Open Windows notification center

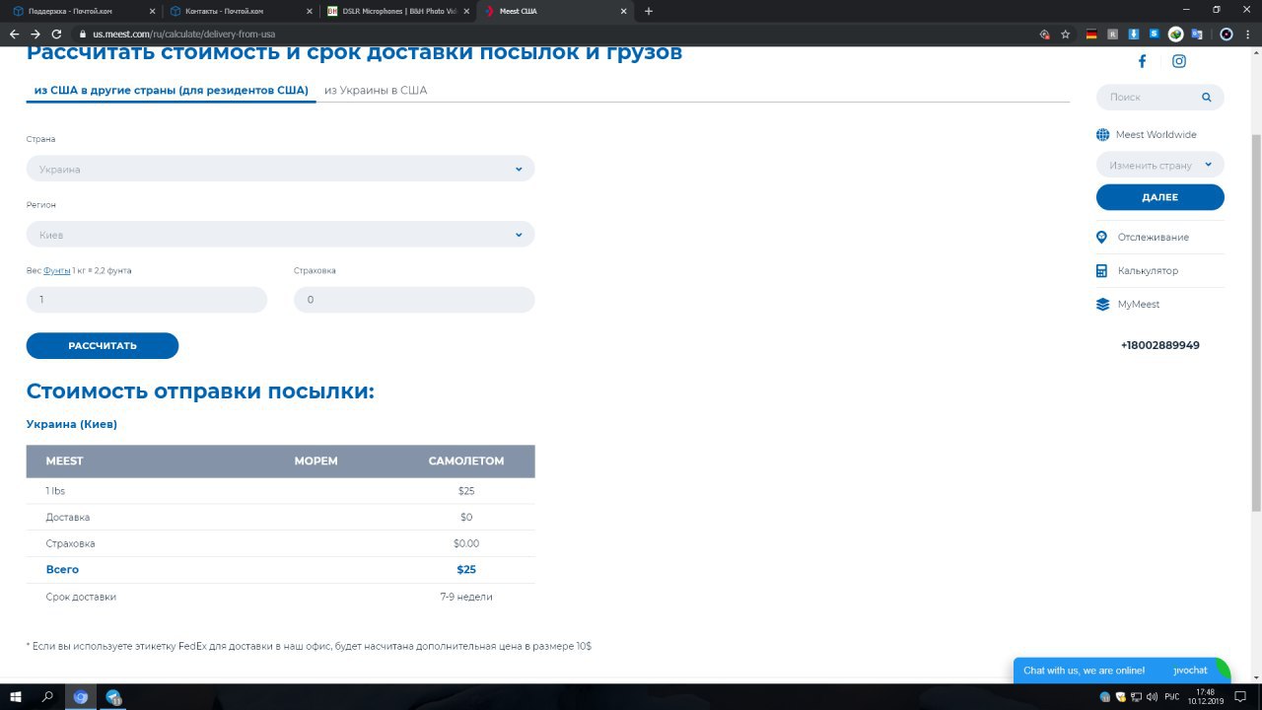click(1240, 697)
